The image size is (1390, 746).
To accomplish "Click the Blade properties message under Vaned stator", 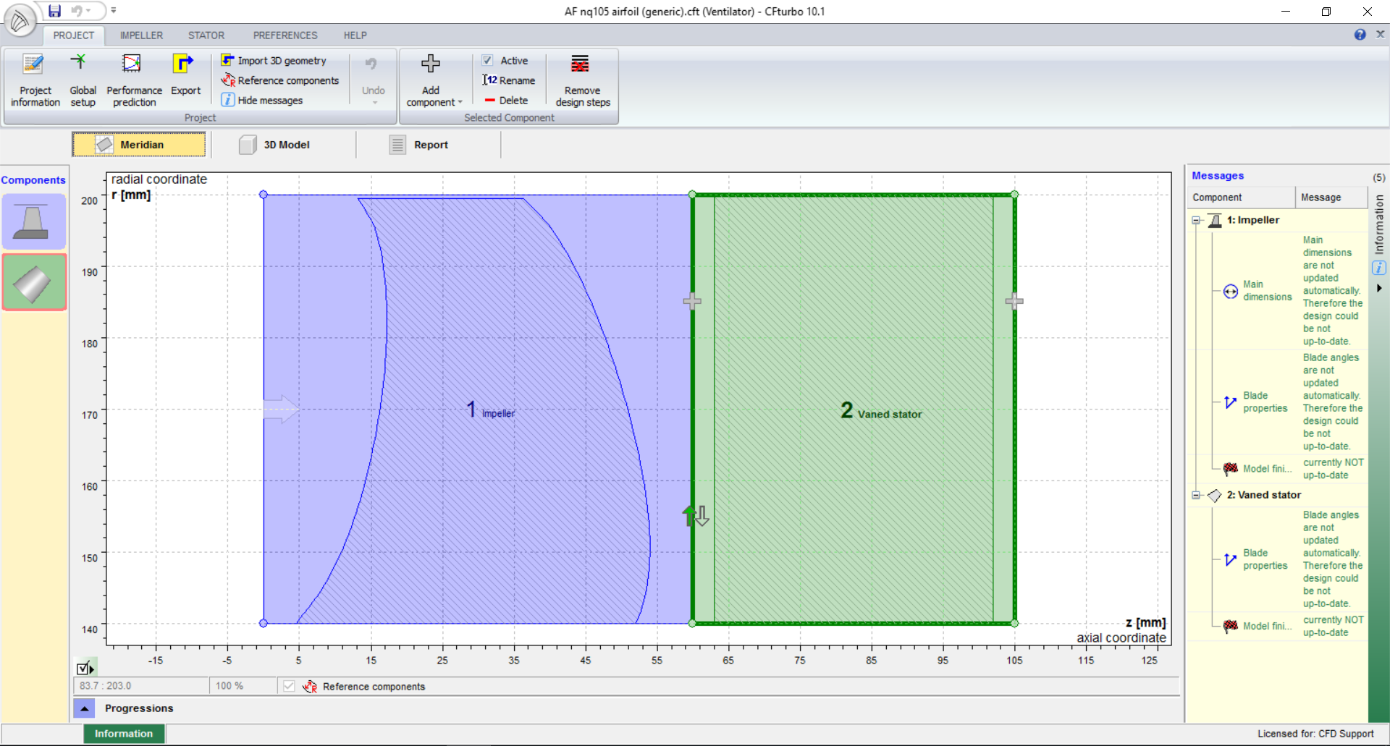I will pyautogui.click(x=1264, y=559).
